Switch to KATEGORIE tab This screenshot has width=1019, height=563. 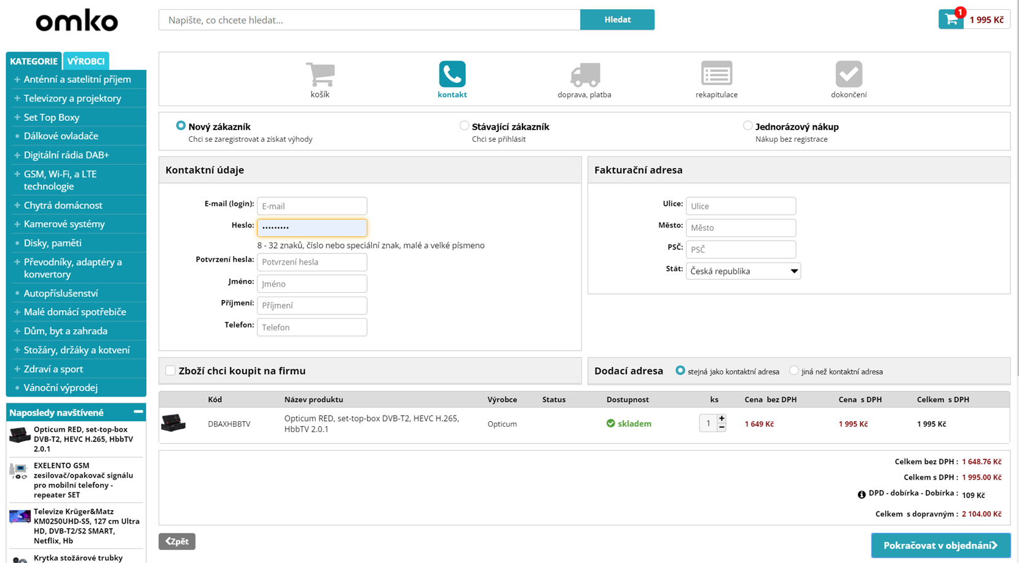coord(34,61)
